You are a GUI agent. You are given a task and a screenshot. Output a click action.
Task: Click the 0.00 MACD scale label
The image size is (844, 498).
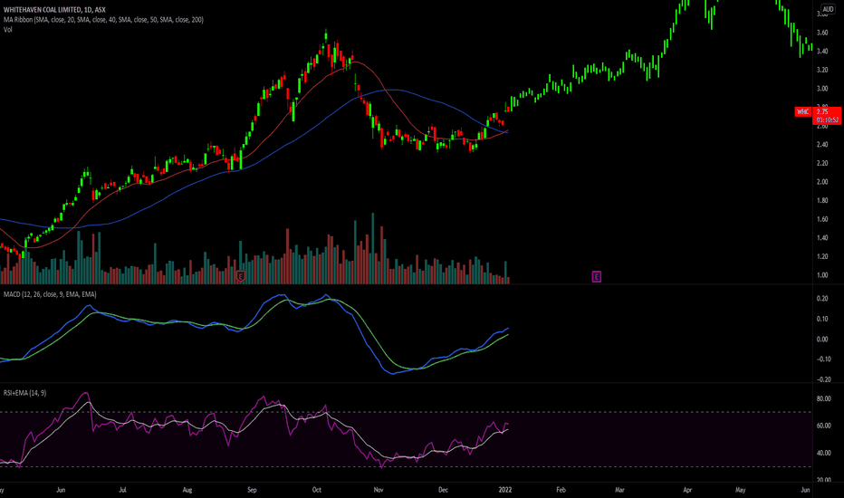coord(822,340)
